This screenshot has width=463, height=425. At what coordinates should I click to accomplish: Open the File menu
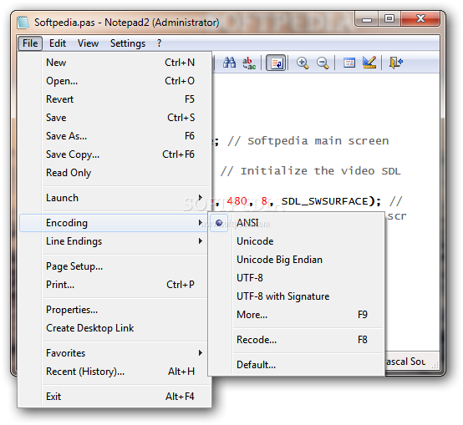click(x=30, y=43)
